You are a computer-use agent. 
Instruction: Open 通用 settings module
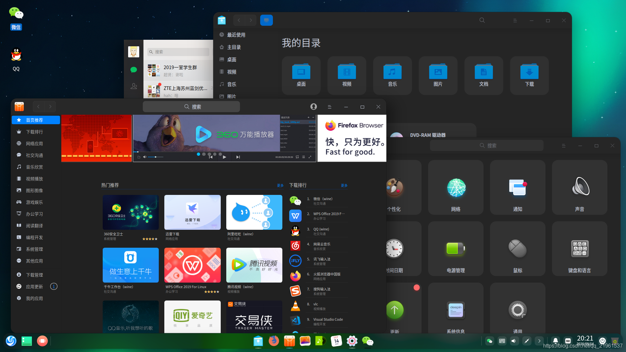[x=518, y=308]
